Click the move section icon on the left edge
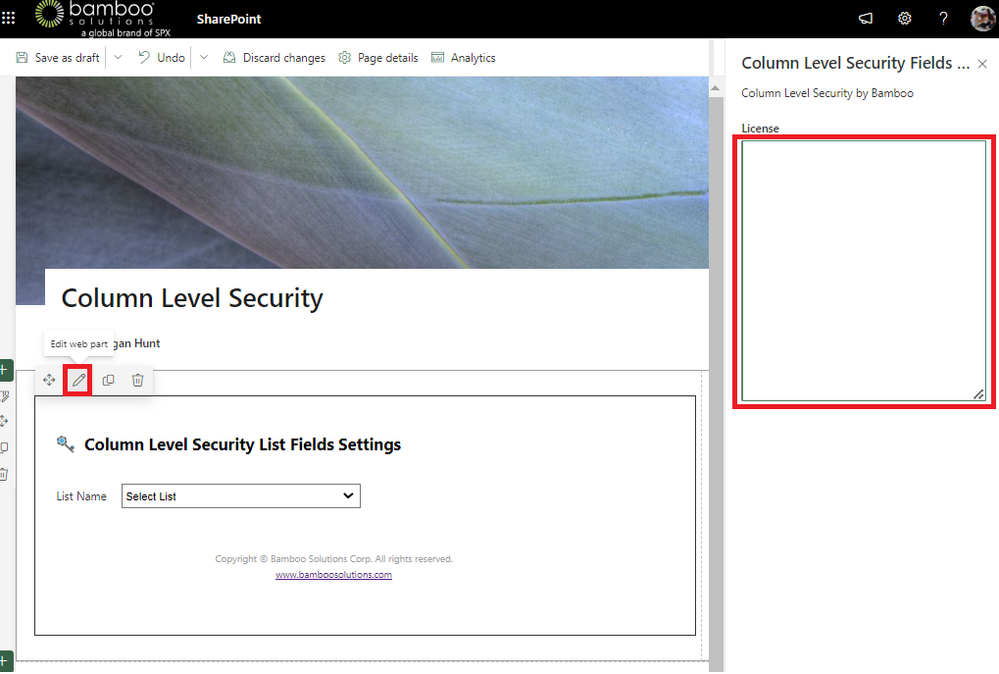 click(4, 422)
